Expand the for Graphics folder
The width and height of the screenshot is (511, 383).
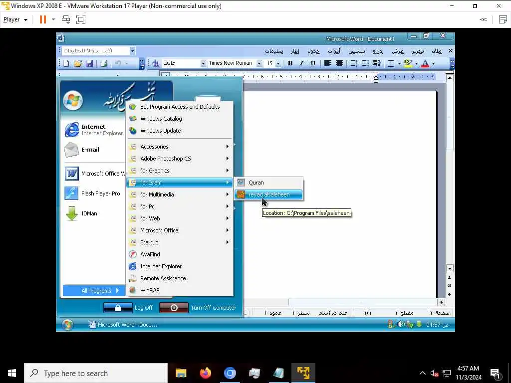tap(179, 171)
